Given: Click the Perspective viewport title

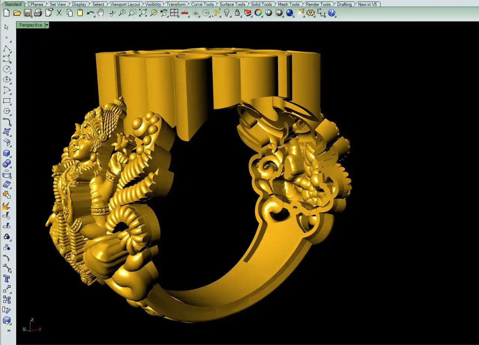Looking at the screenshot, I should [x=31, y=25].
